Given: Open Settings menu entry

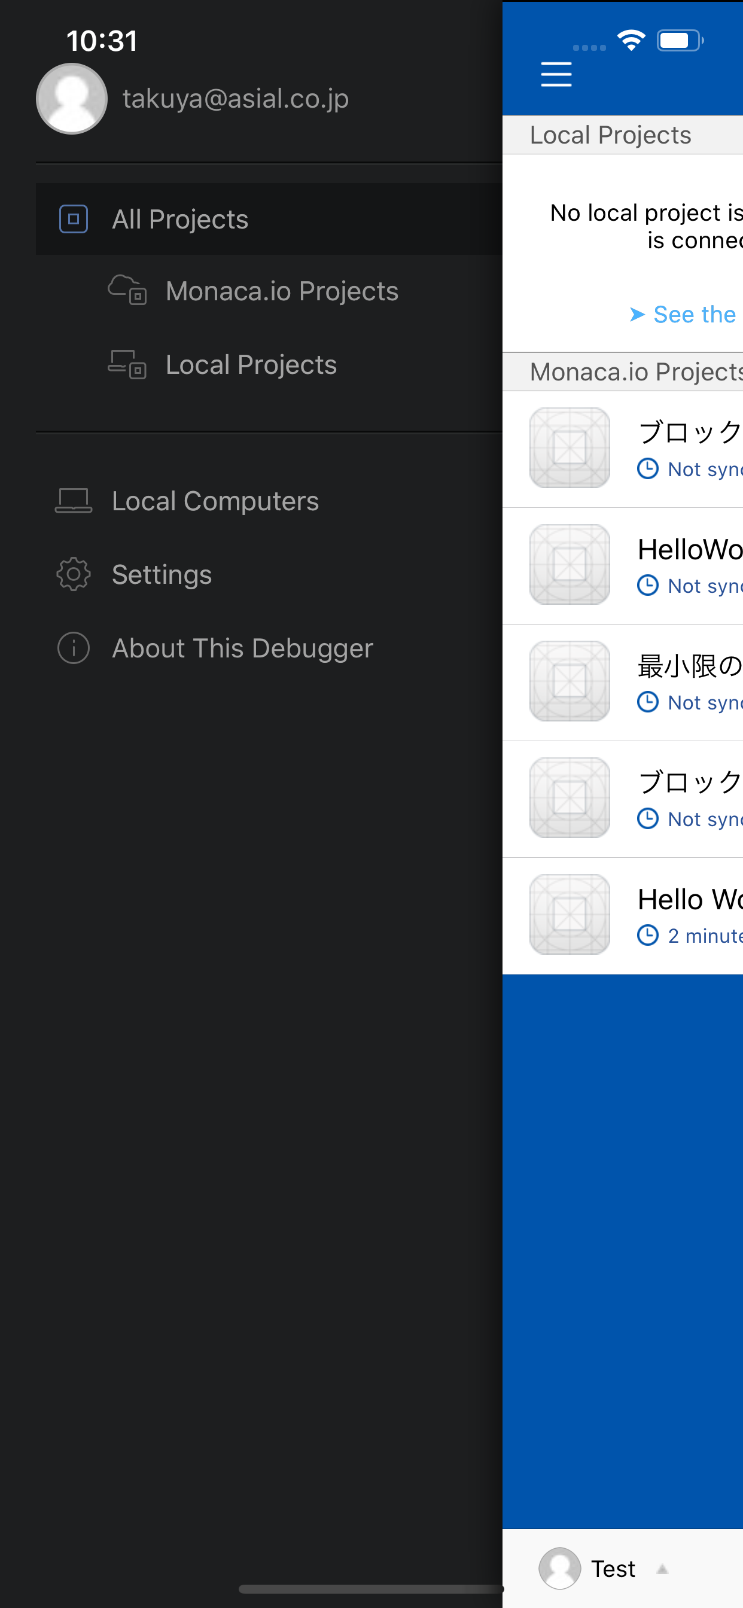Looking at the screenshot, I should [269, 575].
